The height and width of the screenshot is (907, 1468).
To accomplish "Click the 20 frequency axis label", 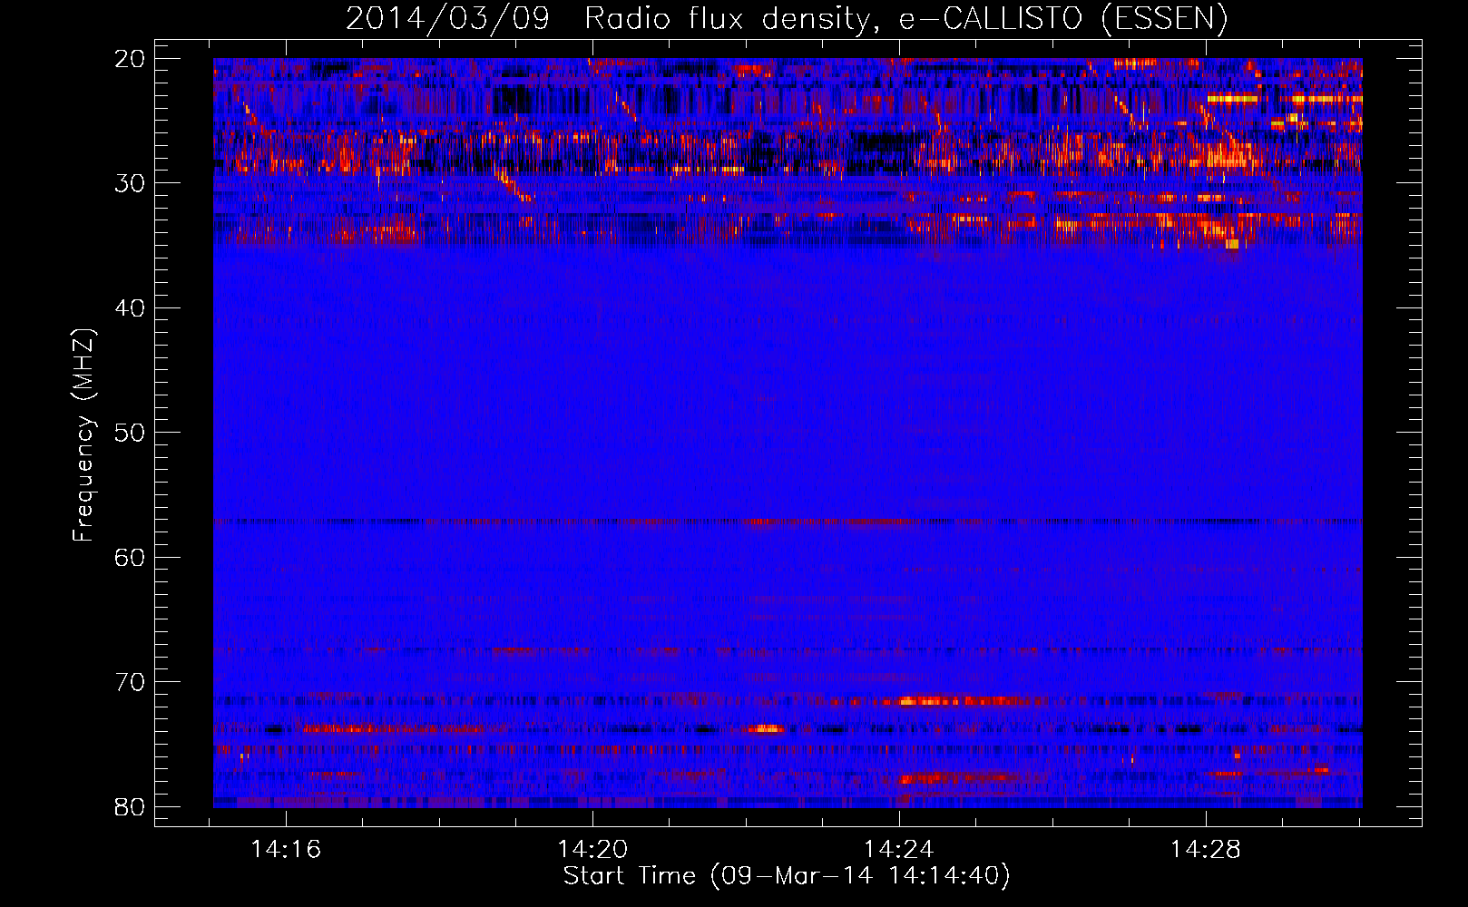I will click(x=130, y=59).
